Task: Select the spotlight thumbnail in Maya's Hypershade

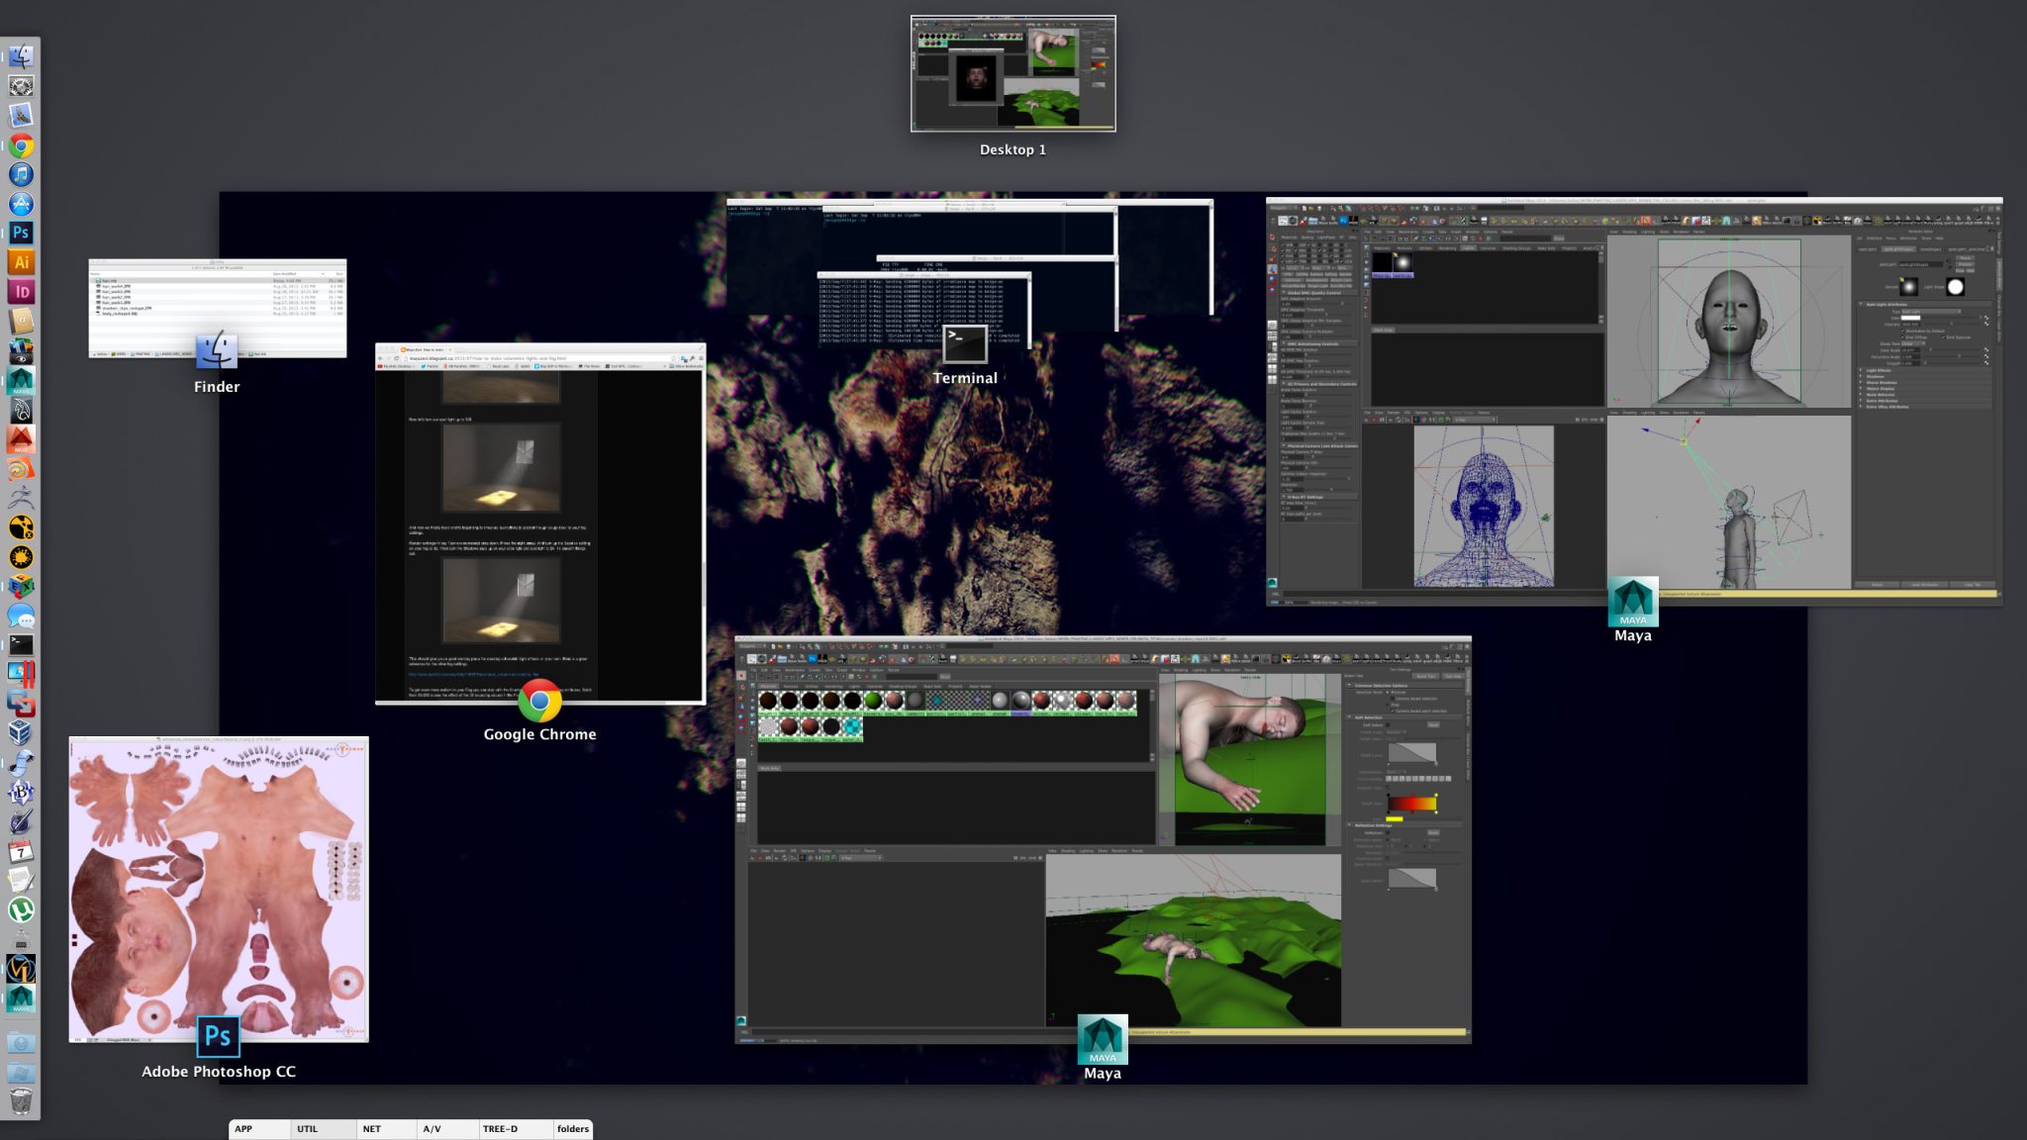Action: (1401, 263)
